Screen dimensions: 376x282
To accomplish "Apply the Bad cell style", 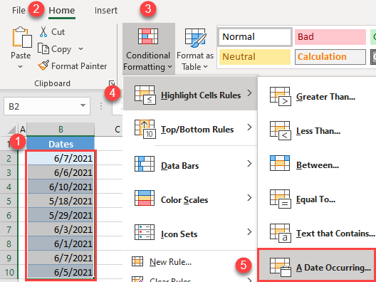I will pyautogui.click(x=330, y=37).
